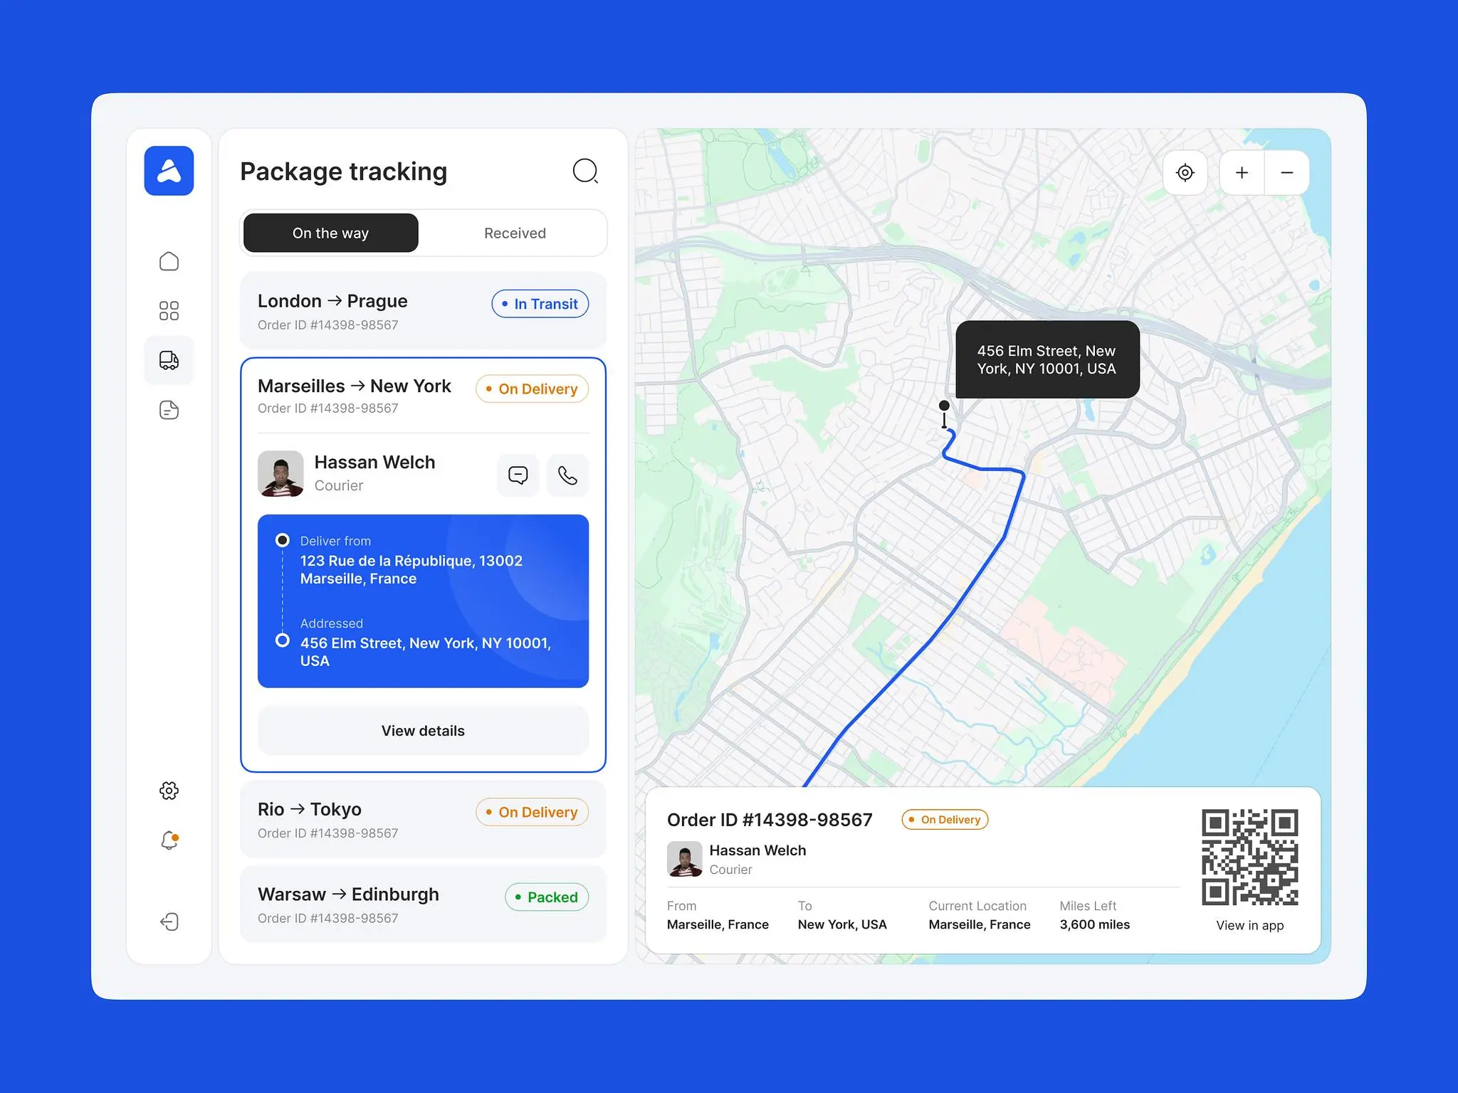Select the On the way tab

pos(330,233)
